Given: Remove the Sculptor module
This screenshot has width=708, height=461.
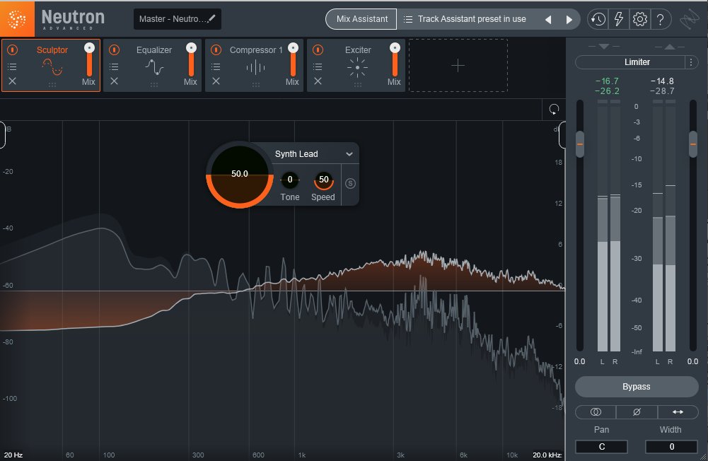Looking at the screenshot, I should [12, 81].
